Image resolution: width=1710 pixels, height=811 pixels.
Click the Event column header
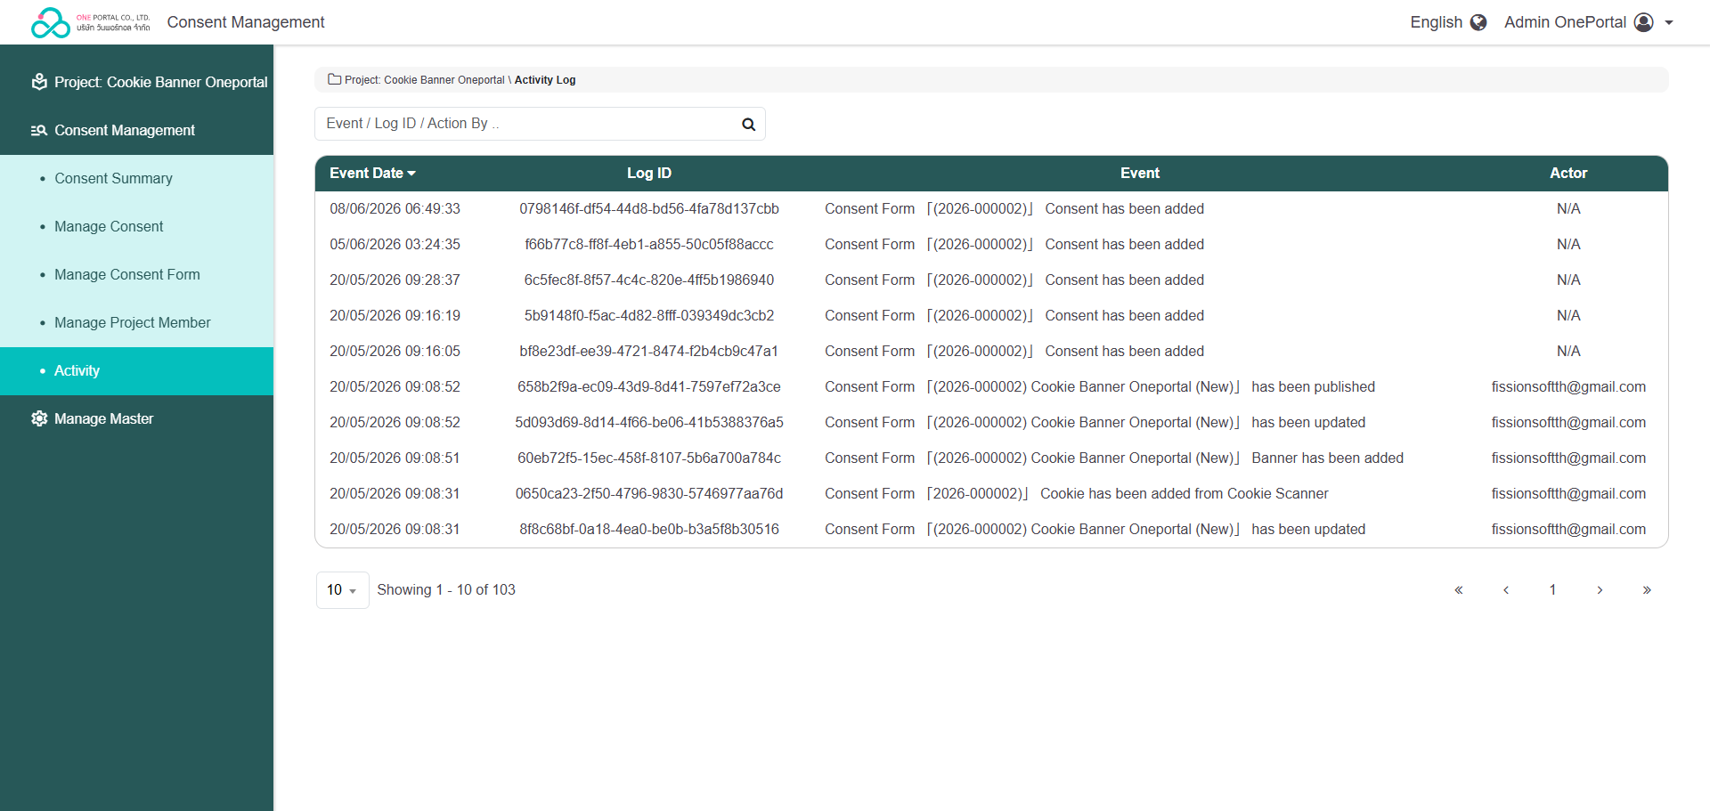1140,174
